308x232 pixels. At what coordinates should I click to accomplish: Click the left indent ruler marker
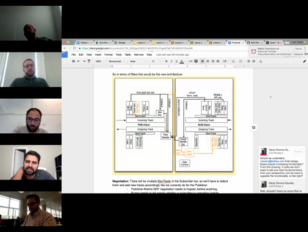click(x=112, y=66)
